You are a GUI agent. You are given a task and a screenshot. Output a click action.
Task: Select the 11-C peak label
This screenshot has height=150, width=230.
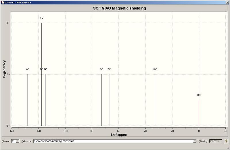click(x=155, y=69)
